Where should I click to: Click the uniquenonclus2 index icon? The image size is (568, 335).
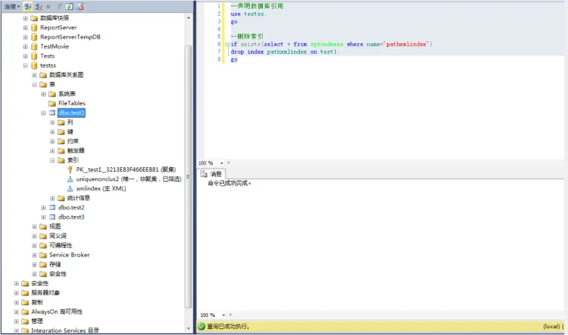point(70,179)
